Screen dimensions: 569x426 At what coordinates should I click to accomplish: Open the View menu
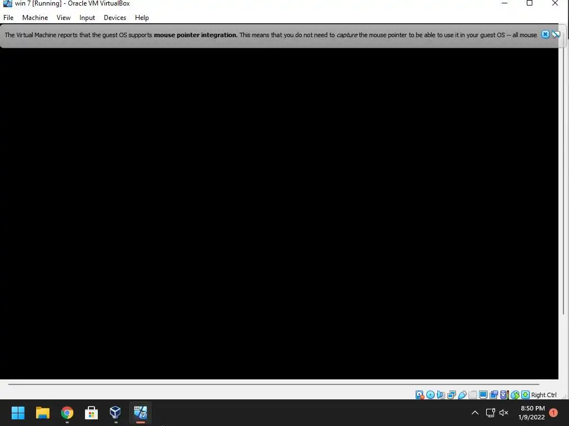63,17
